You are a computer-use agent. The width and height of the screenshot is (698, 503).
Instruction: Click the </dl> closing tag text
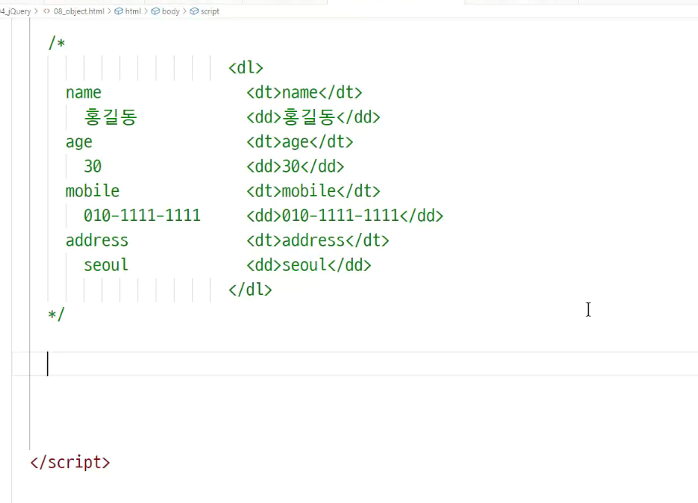point(250,290)
